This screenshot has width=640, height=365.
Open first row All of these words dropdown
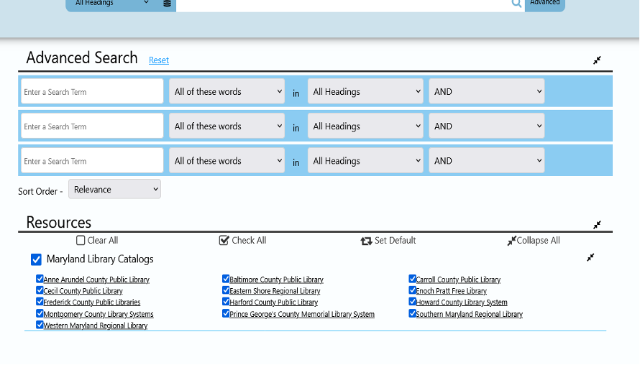pyautogui.click(x=227, y=91)
